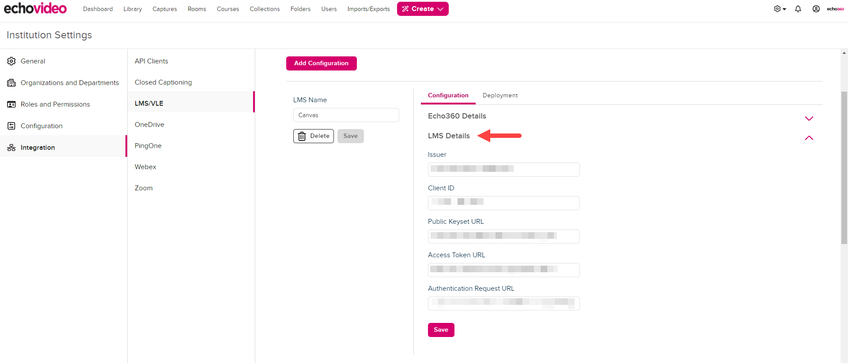Delete the Canvas LMS configuration

[x=314, y=136]
